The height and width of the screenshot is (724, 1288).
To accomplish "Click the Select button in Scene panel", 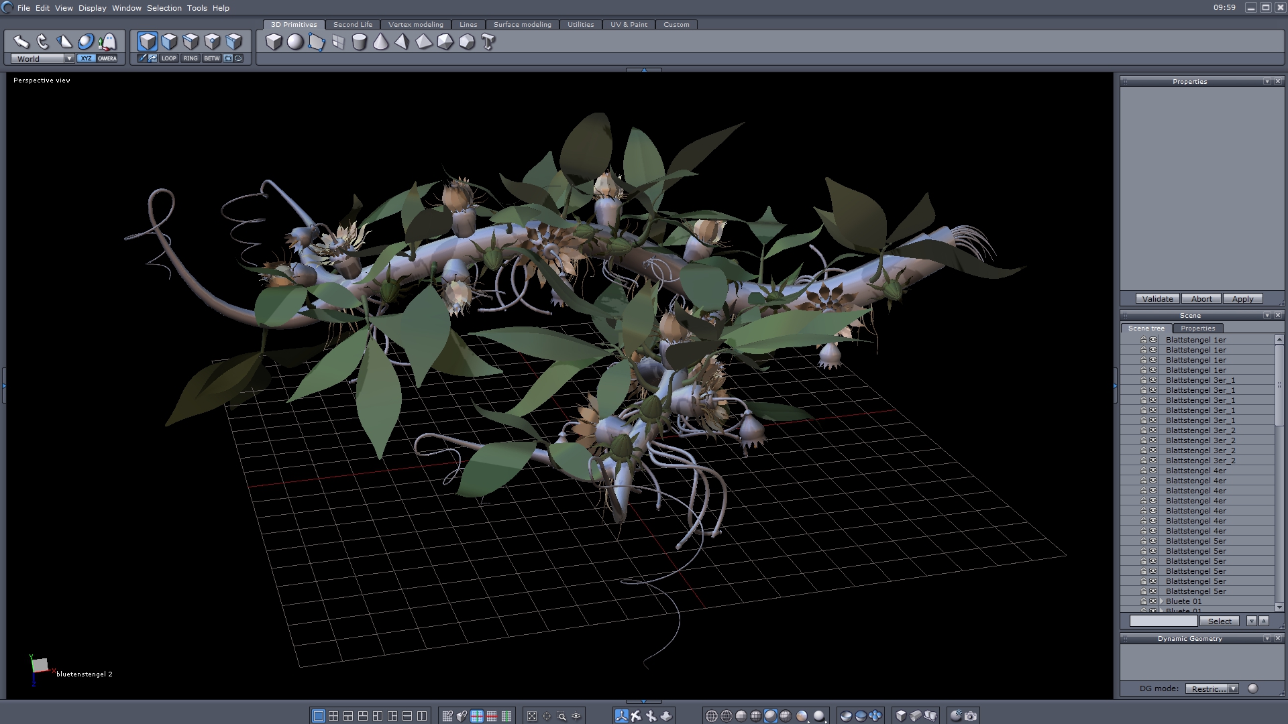I will (x=1219, y=621).
